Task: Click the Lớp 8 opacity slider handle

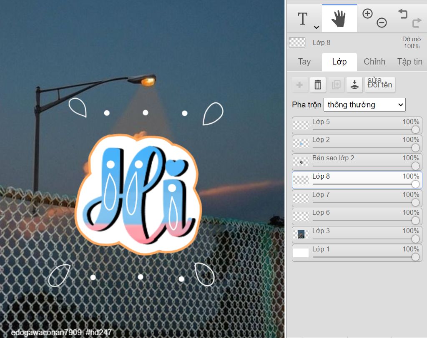Action: 415,184
